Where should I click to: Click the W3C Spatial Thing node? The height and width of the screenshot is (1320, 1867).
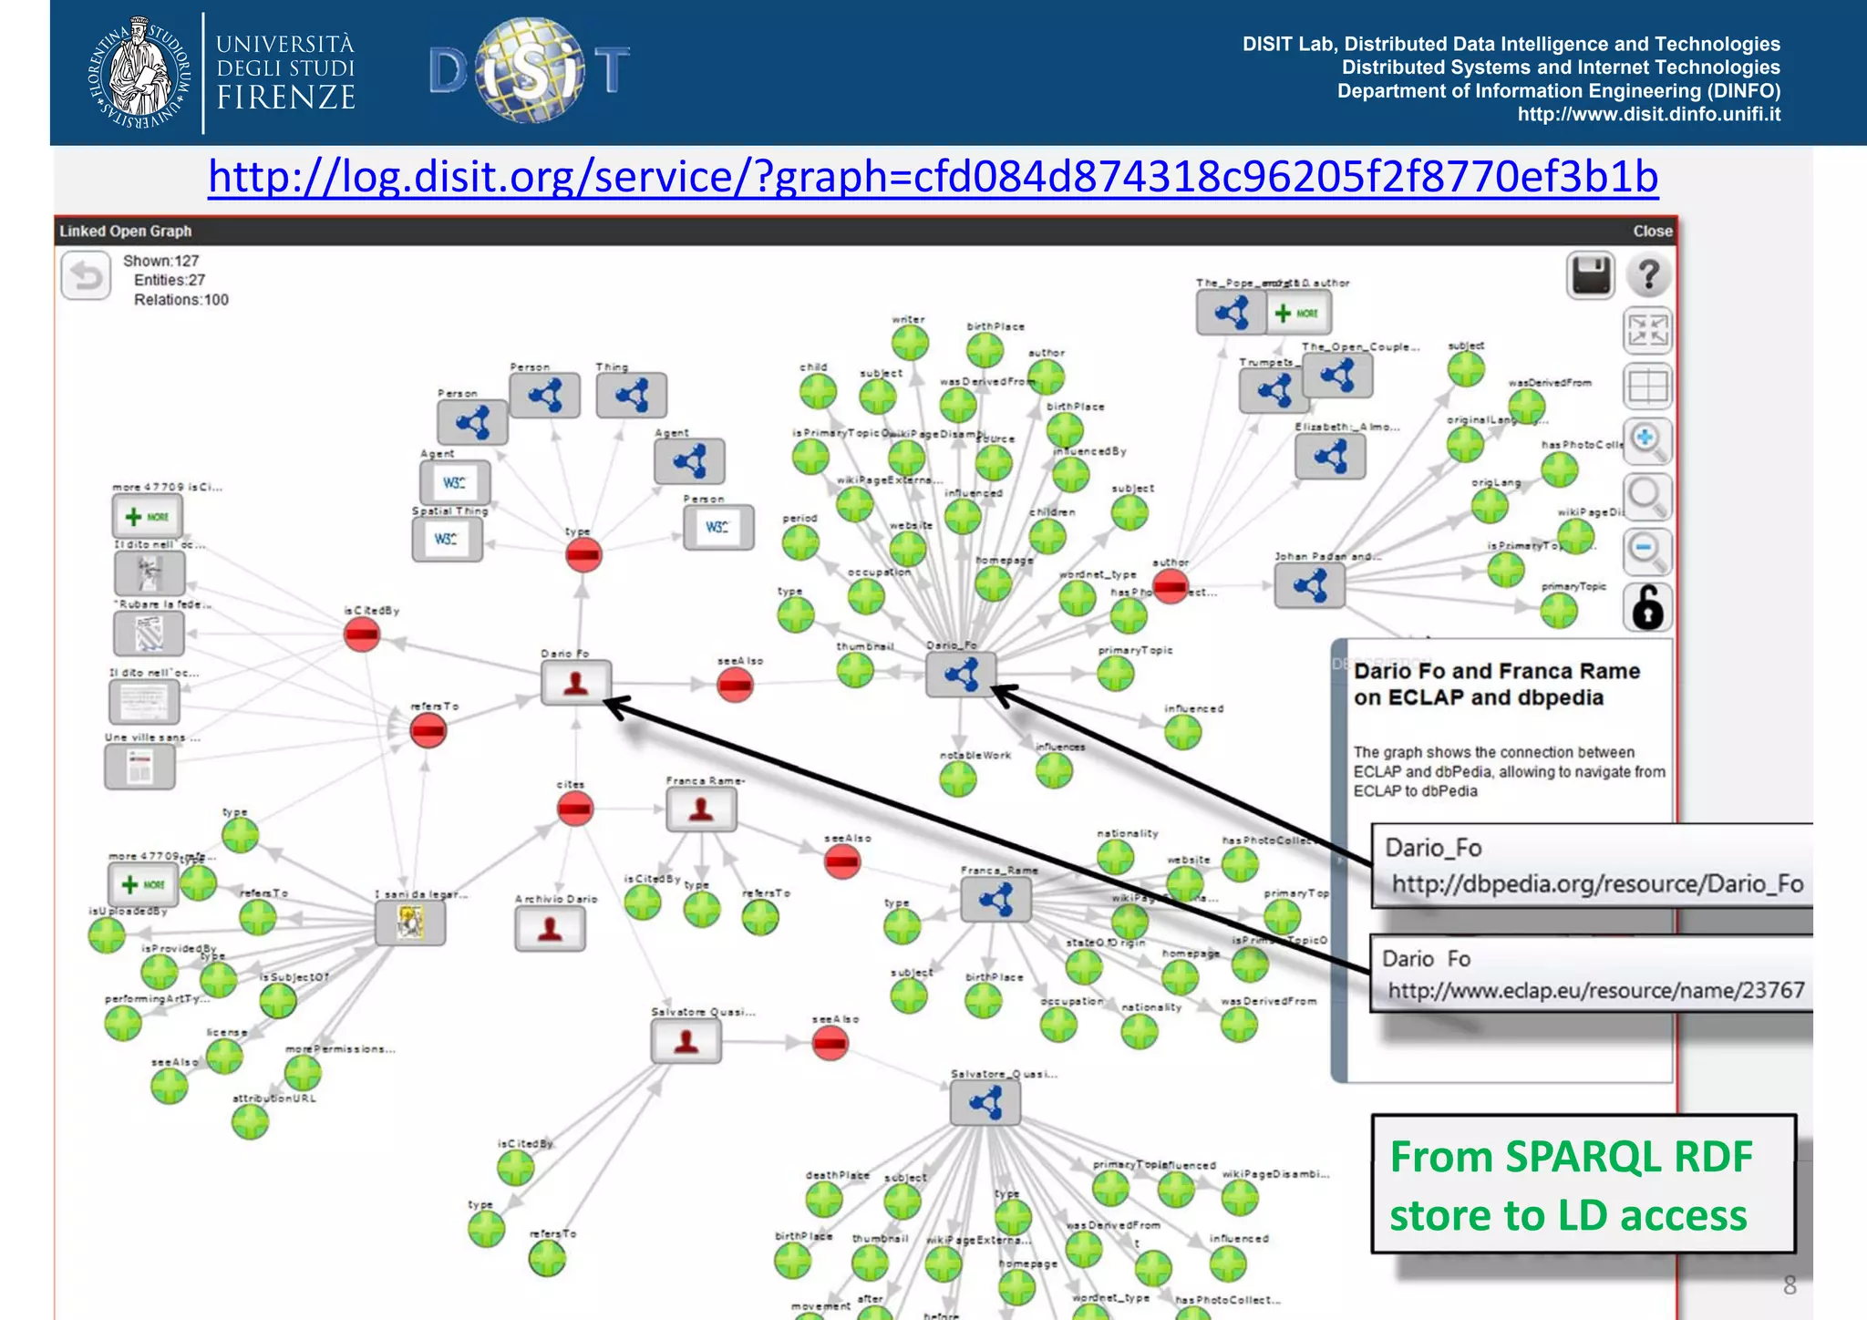(x=447, y=540)
